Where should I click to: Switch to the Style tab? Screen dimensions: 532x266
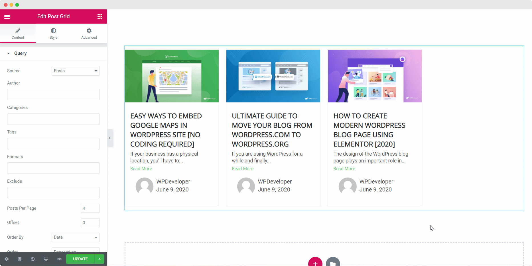tap(53, 34)
